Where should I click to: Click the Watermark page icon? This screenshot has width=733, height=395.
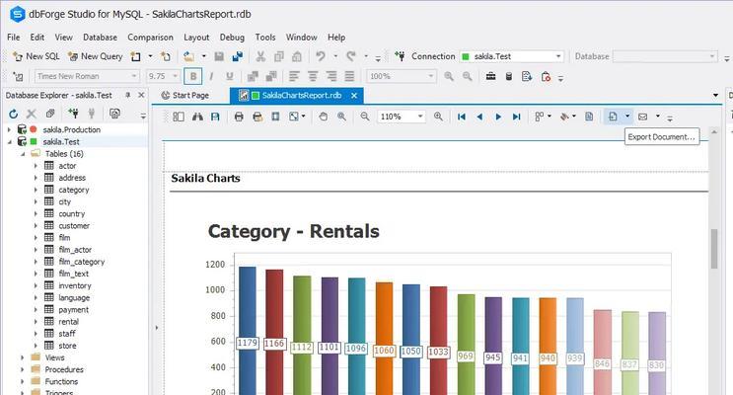click(589, 117)
